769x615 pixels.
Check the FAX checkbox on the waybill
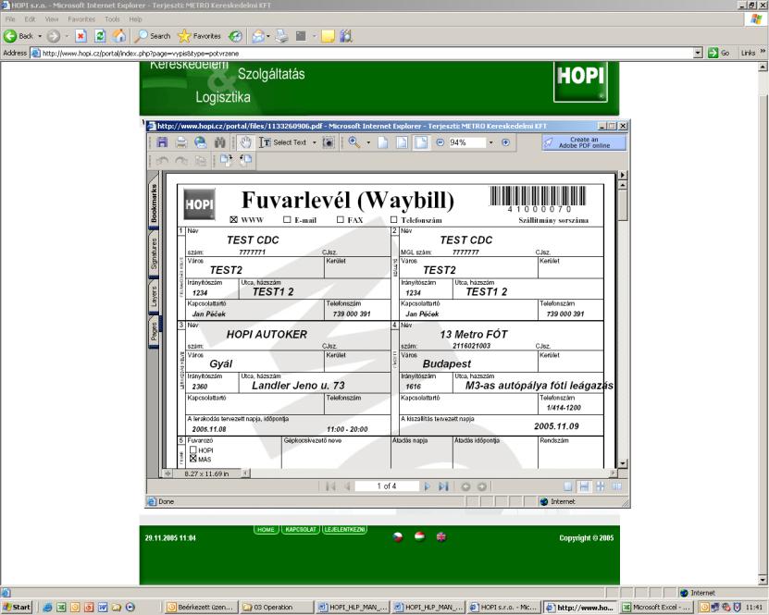click(340, 219)
